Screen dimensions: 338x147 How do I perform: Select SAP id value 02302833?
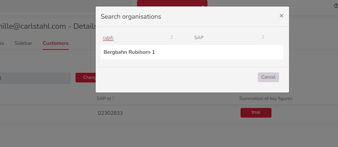click(110, 113)
